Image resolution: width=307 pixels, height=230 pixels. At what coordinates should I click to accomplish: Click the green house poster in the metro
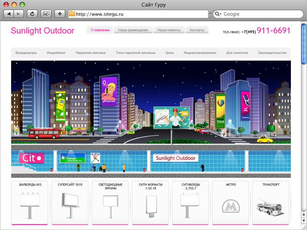click(x=73, y=158)
